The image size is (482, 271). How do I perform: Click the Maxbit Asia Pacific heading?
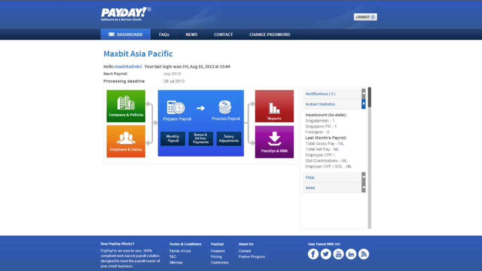pos(138,54)
